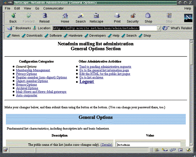Click the list public name text field
Viewport: 196px width, 157px height.
click(148, 144)
